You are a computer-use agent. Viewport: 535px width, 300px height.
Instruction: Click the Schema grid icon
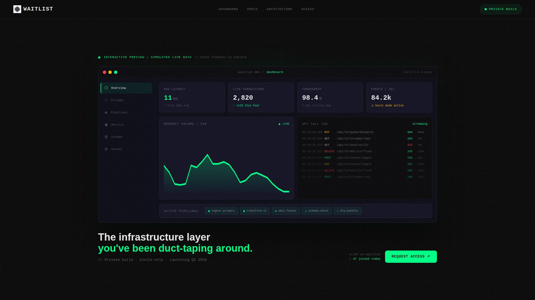click(x=106, y=137)
